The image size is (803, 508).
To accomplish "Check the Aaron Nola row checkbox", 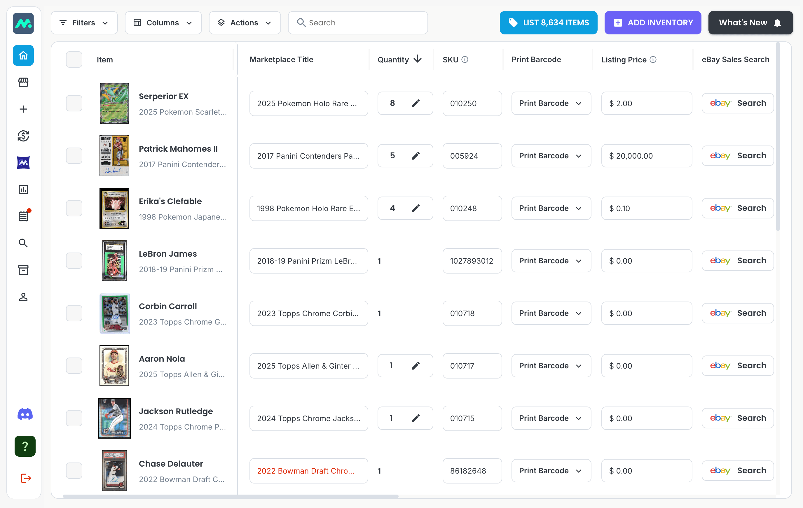I will click(74, 366).
